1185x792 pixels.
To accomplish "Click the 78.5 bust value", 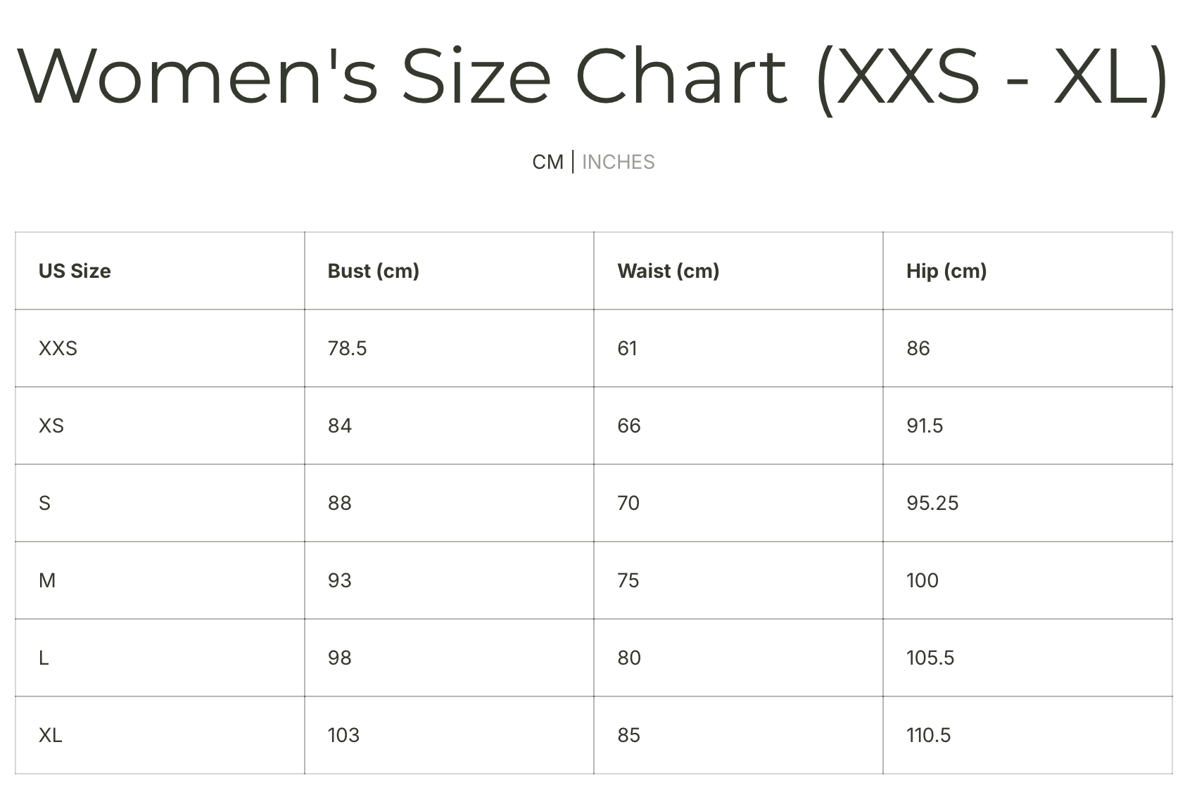I will pyautogui.click(x=348, y=348).
